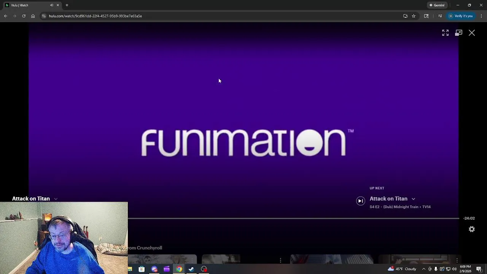Open the Chrome three-dot menu
Screen dimensions: 487x274
pyautogui.click(x=481, y=16)
